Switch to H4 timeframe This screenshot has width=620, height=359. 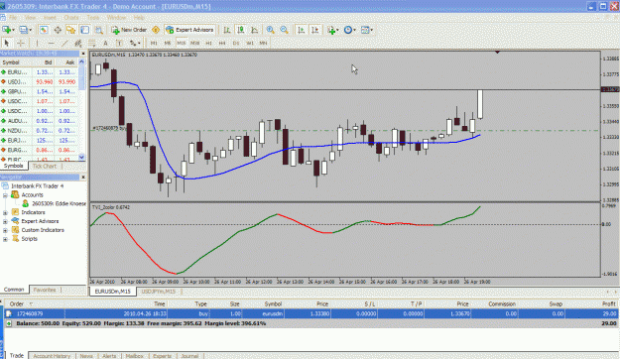pyautogui.click(x=222, y=43)
